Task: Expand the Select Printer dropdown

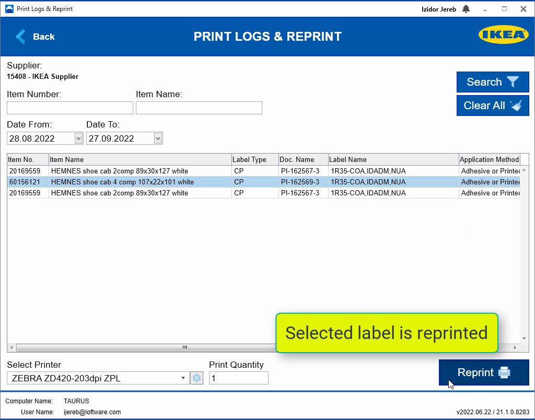Action: tap(183, 378)
